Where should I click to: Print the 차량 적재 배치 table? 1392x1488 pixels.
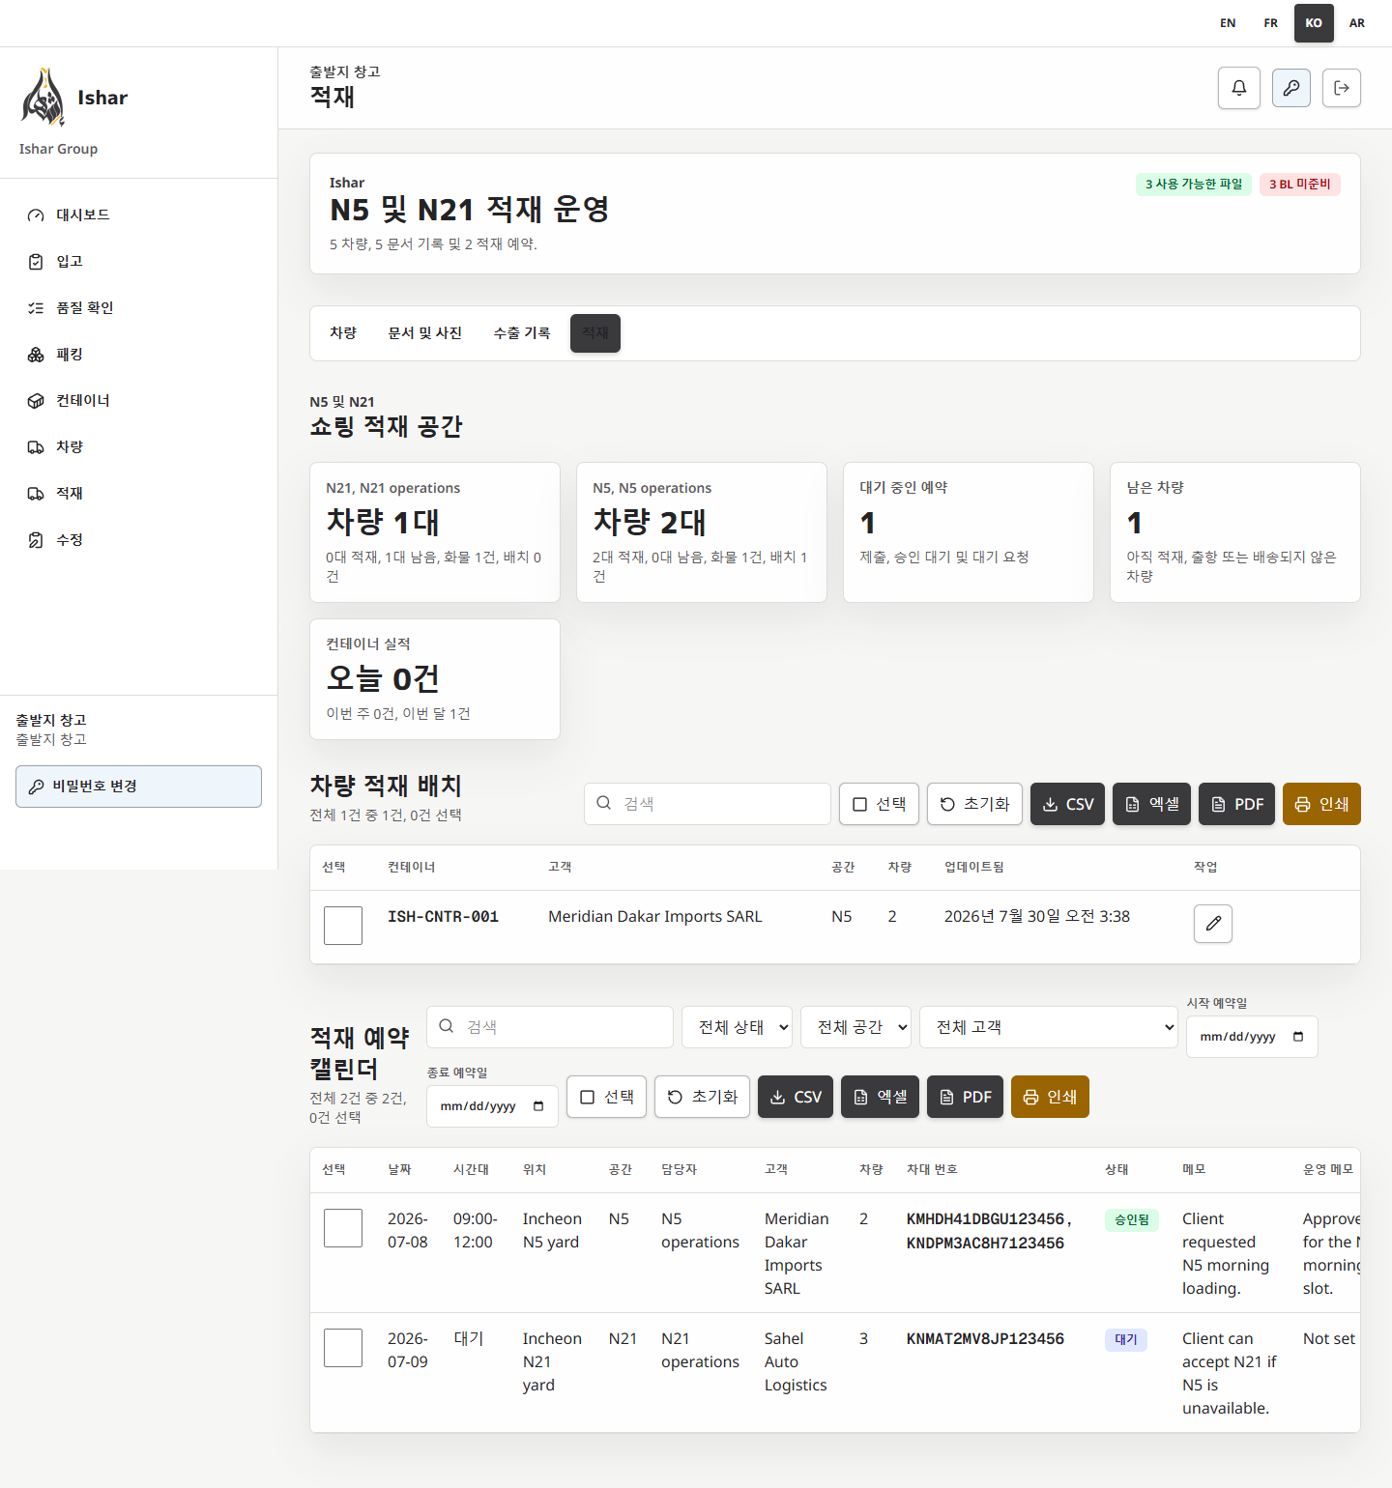1321,804
